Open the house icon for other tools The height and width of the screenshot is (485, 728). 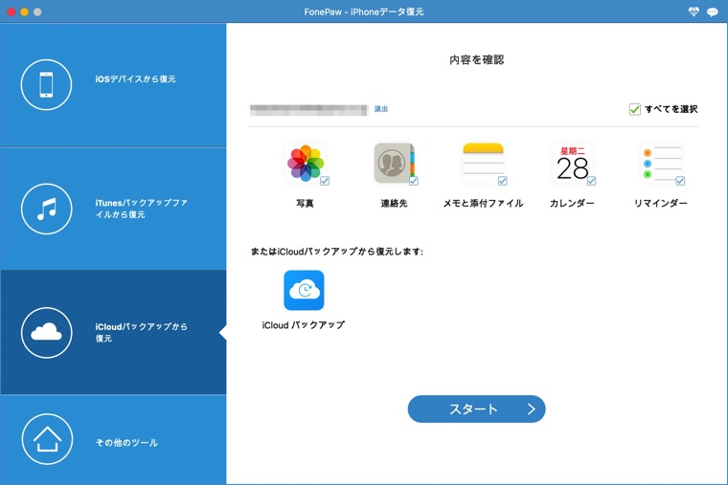click(47, 439)
